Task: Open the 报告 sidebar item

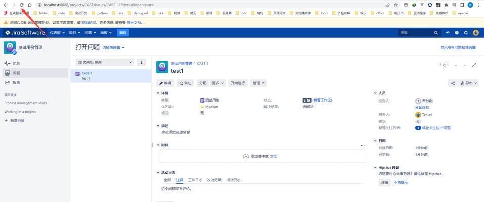Action: tap(35, 83)
